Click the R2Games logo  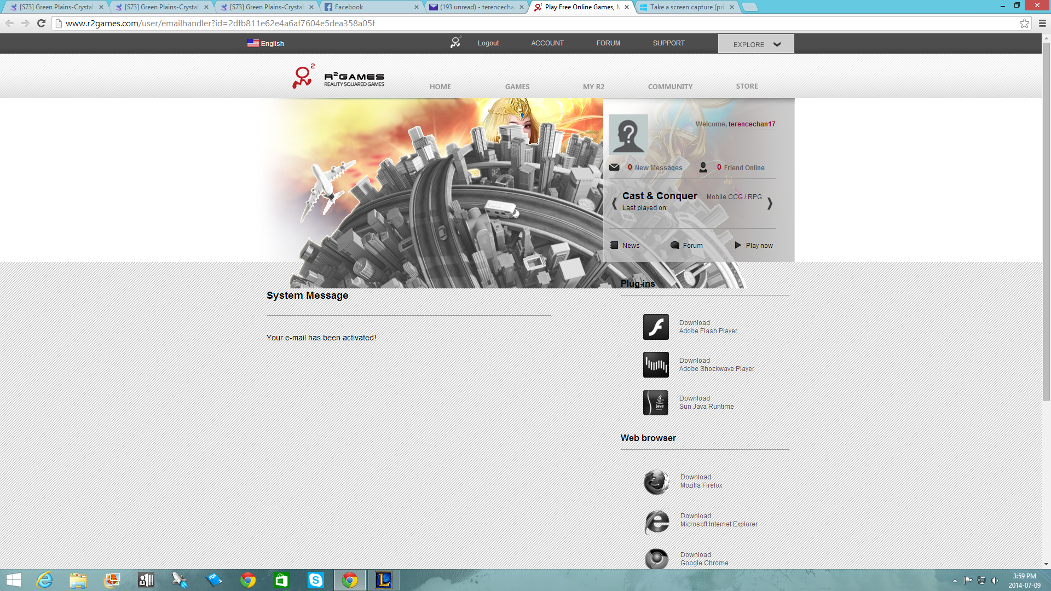click(338, 77)
